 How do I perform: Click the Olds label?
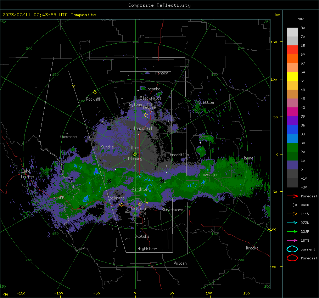pos(135,148)
